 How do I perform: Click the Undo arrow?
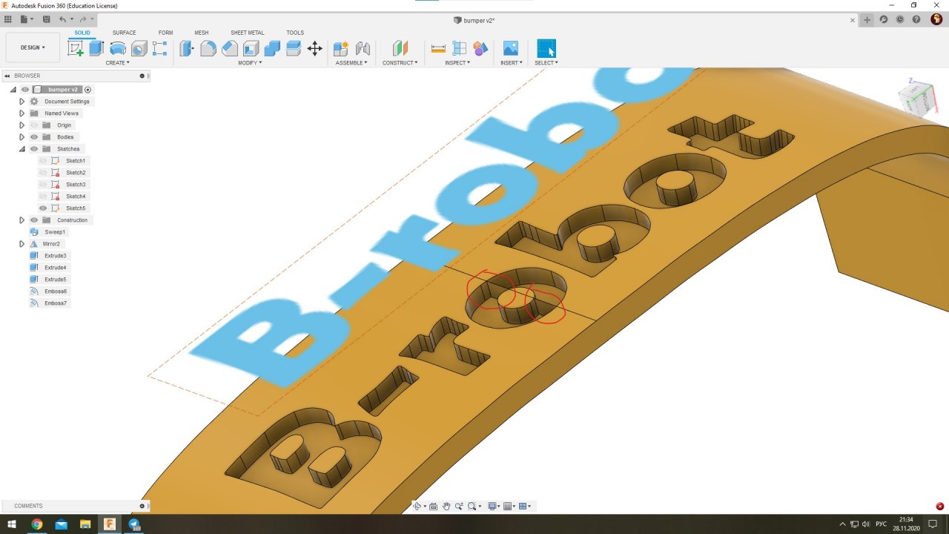pyautogui.click(x=63, y=19)
